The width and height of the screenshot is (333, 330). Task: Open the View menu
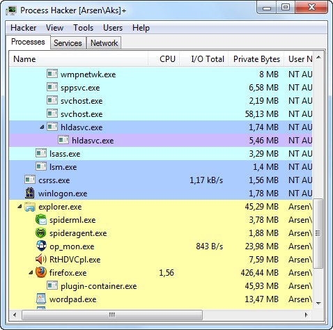pos(54,28)
